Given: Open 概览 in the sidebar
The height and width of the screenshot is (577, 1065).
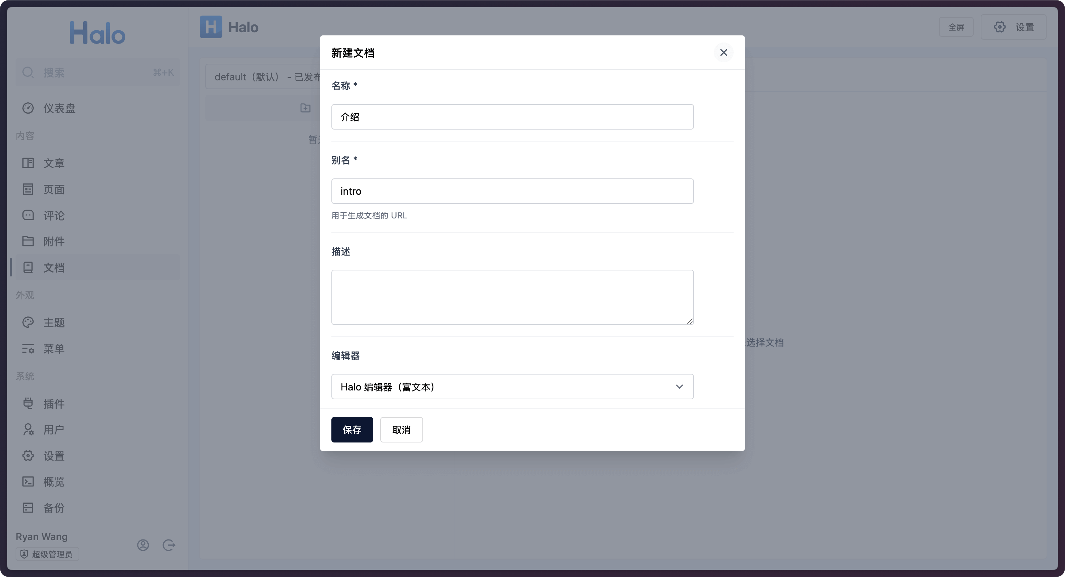Looking at the screenshot, I should pyautogui.click(x=98, y=482).
